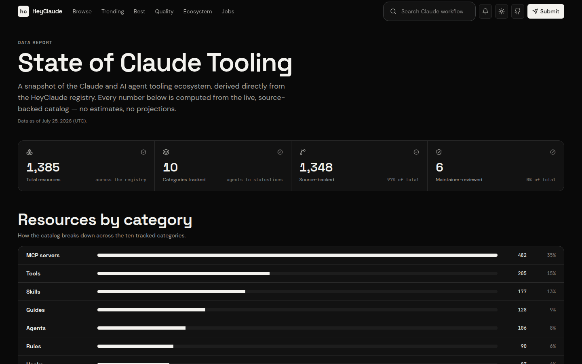Open the GitHub icon button
The width and height of the screenshot is (582, 364).
click(x=518, y=11)
